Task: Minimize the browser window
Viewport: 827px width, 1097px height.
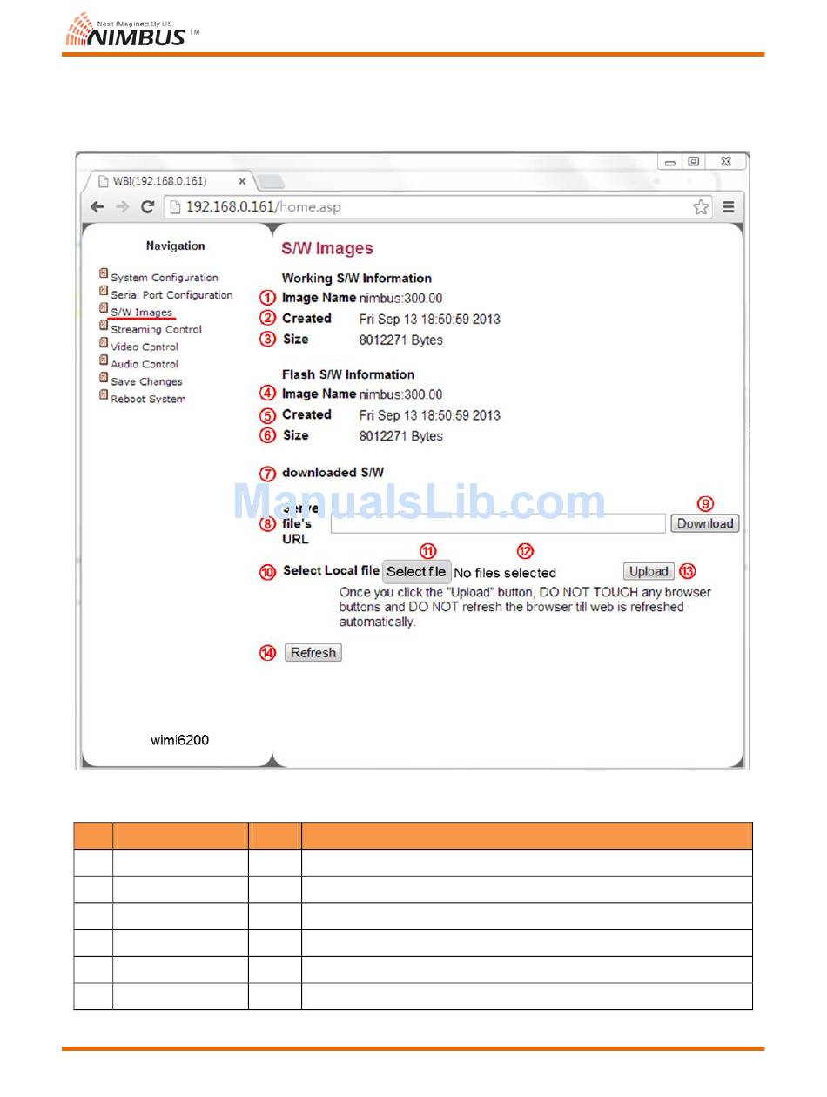Action: pos(670,162)
